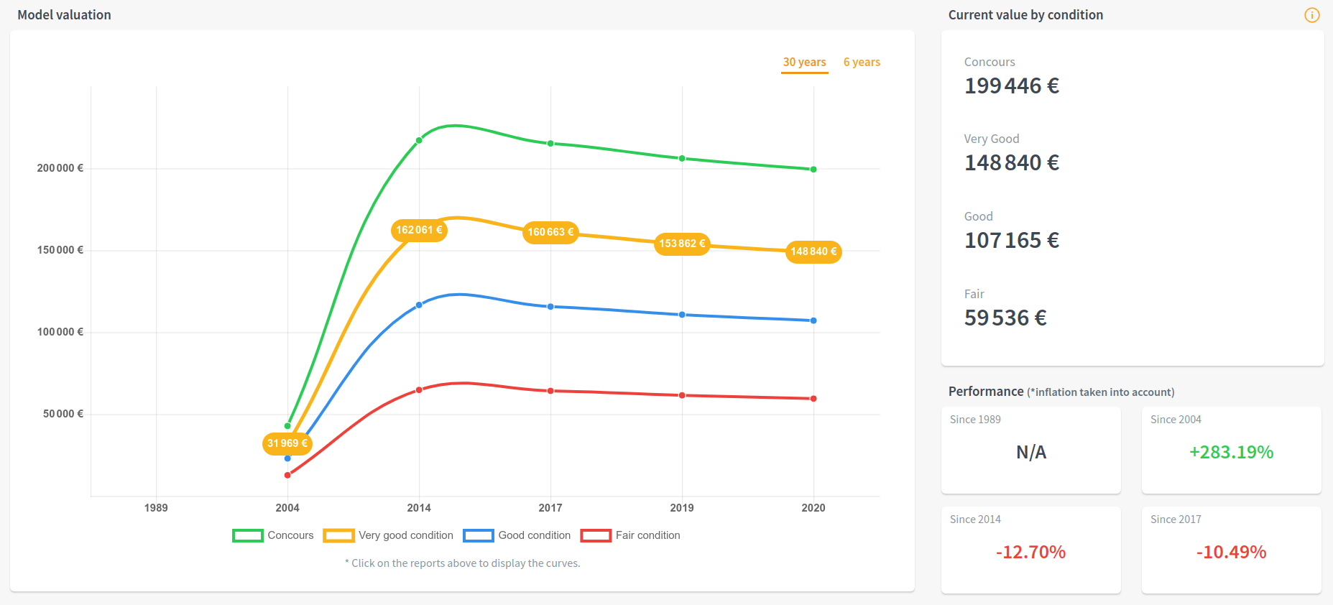The image size is (1333, 605).
Task: Click the red Fair condition swatch
Action: click(x=596, y=535)
